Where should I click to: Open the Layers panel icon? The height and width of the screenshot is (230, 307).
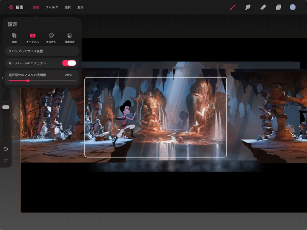[x=278, y=7]
